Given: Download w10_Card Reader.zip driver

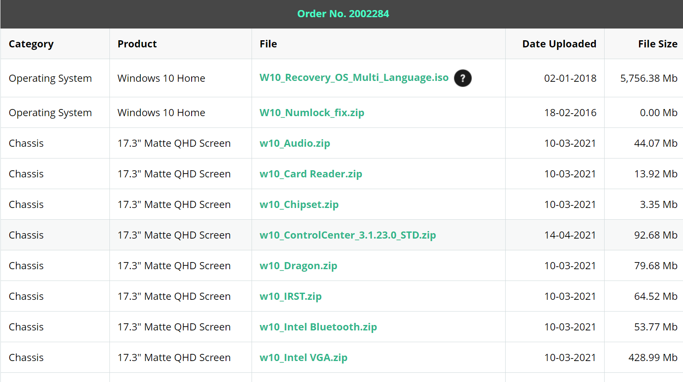Looking at the screenshot, I should tap(311, 174).
